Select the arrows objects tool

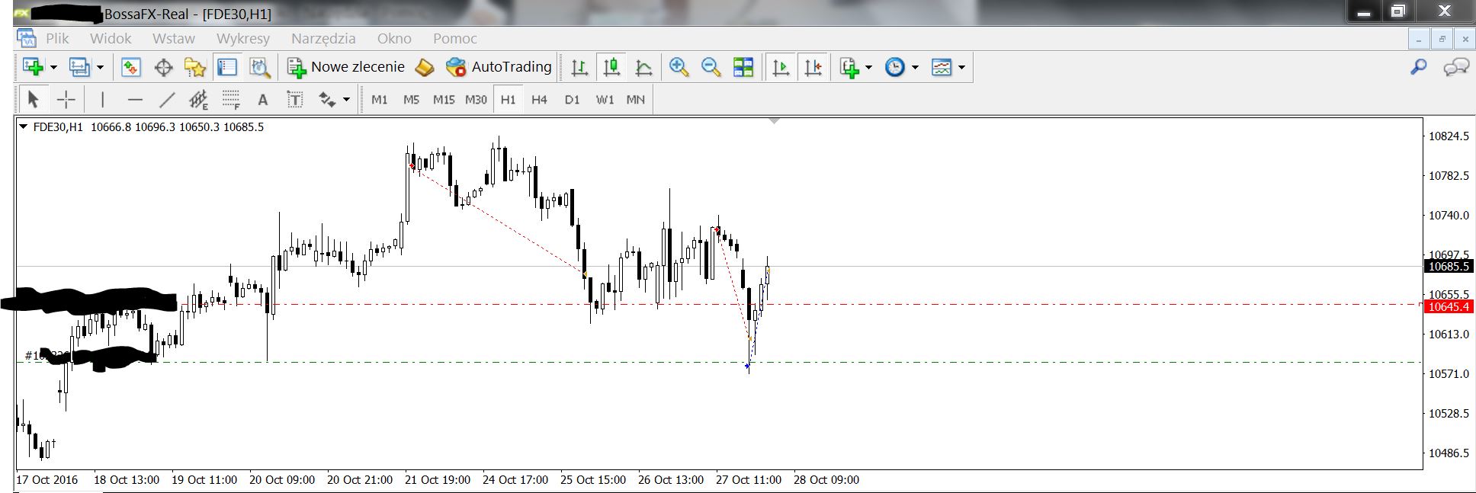coord(328,100)
